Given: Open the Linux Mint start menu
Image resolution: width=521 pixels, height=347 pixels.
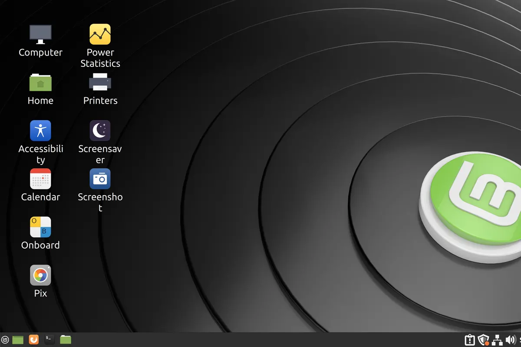Looking at the screenshot, I should [5, 340].
